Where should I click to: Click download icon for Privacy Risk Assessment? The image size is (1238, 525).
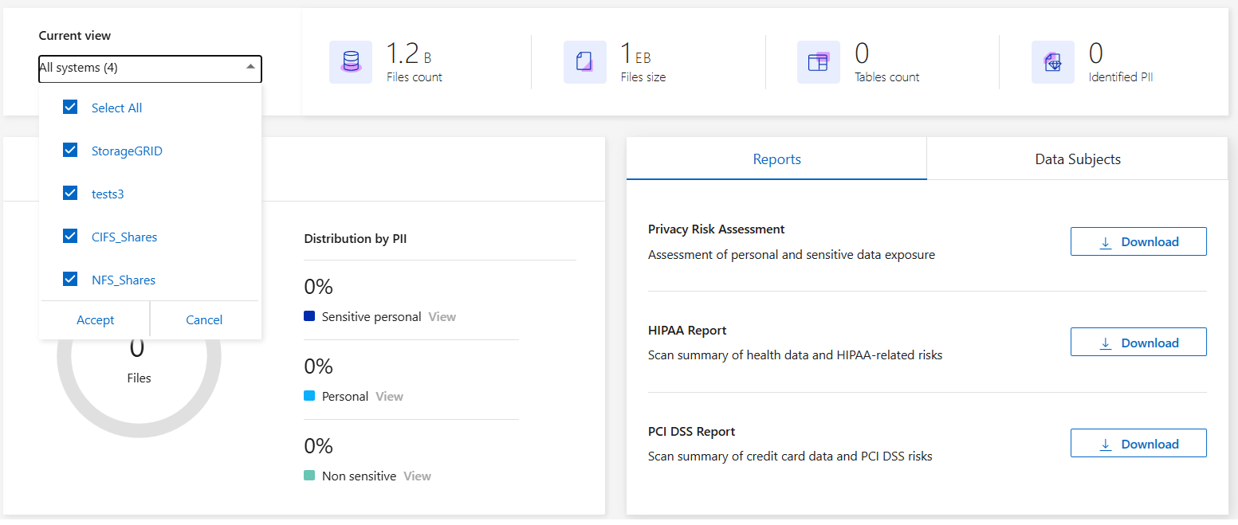1106,242
